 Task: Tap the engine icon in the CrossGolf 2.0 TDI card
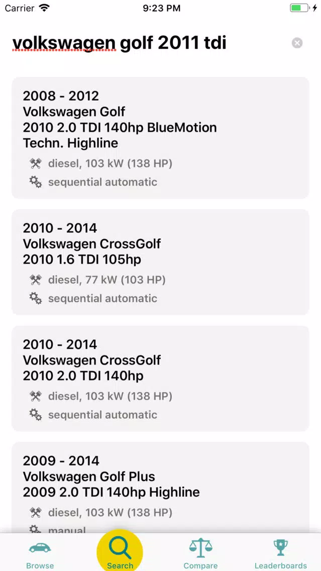(x=35, y=396)
